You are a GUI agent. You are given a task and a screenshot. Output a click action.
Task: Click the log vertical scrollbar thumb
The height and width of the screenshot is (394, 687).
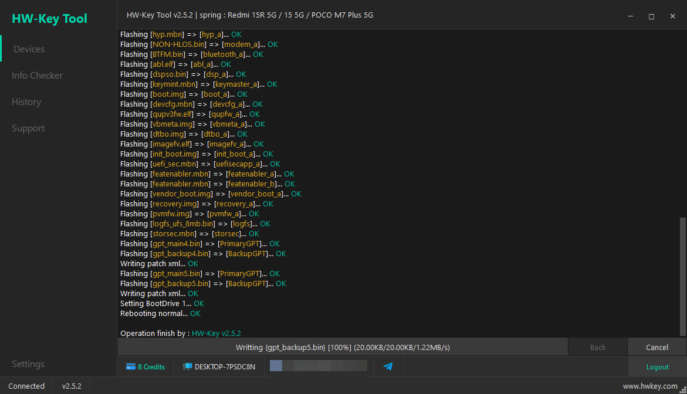coord(683,277)
